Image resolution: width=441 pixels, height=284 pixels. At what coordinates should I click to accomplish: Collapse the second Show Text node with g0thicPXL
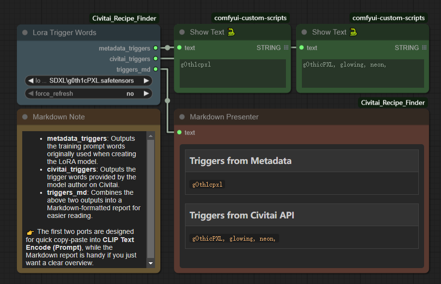(x=304, y=32)
